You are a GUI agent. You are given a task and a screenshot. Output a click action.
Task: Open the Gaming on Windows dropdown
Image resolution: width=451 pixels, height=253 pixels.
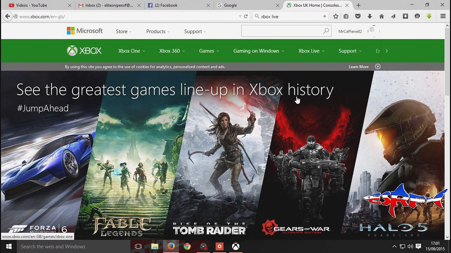(x=259, y=51)
